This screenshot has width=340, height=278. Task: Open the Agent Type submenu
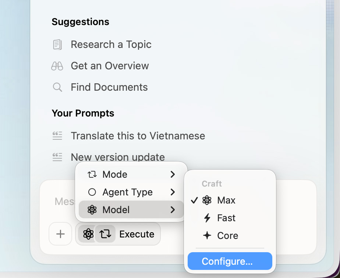131,192
